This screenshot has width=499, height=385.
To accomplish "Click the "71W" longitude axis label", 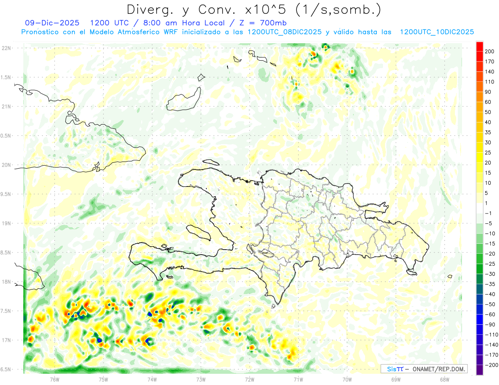I will 298,379.
